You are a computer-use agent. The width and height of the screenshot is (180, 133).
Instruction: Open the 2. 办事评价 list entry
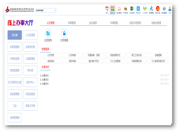[x=45, y=75]
